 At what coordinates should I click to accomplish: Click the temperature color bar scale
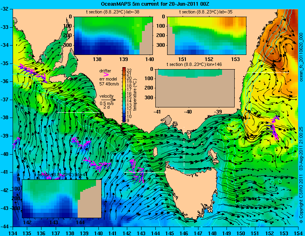click(124, 94)
